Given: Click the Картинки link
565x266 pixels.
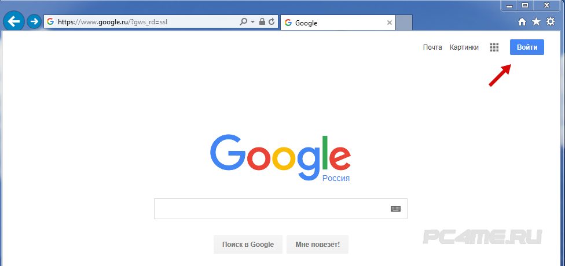Looking at the screenshot, I should pyautogui.click(x=464, y=47).
